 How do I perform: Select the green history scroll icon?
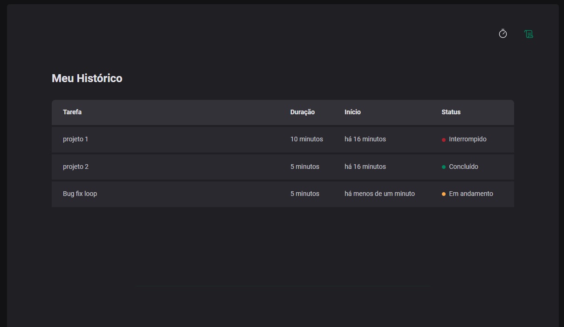point(528,34)
